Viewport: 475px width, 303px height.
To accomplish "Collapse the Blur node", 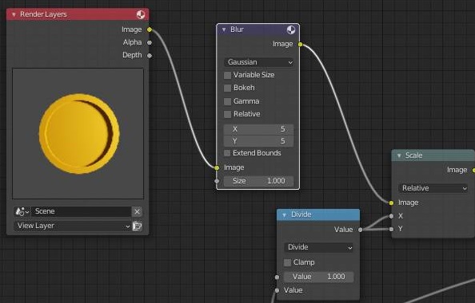I will 224,30.
